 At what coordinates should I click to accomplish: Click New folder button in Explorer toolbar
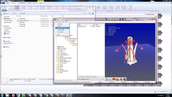tap(23, 13)
